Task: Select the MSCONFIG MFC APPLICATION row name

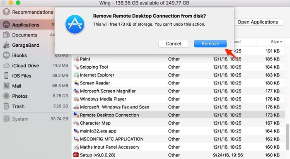Action: pyautogui.click(x=112, y=139)
